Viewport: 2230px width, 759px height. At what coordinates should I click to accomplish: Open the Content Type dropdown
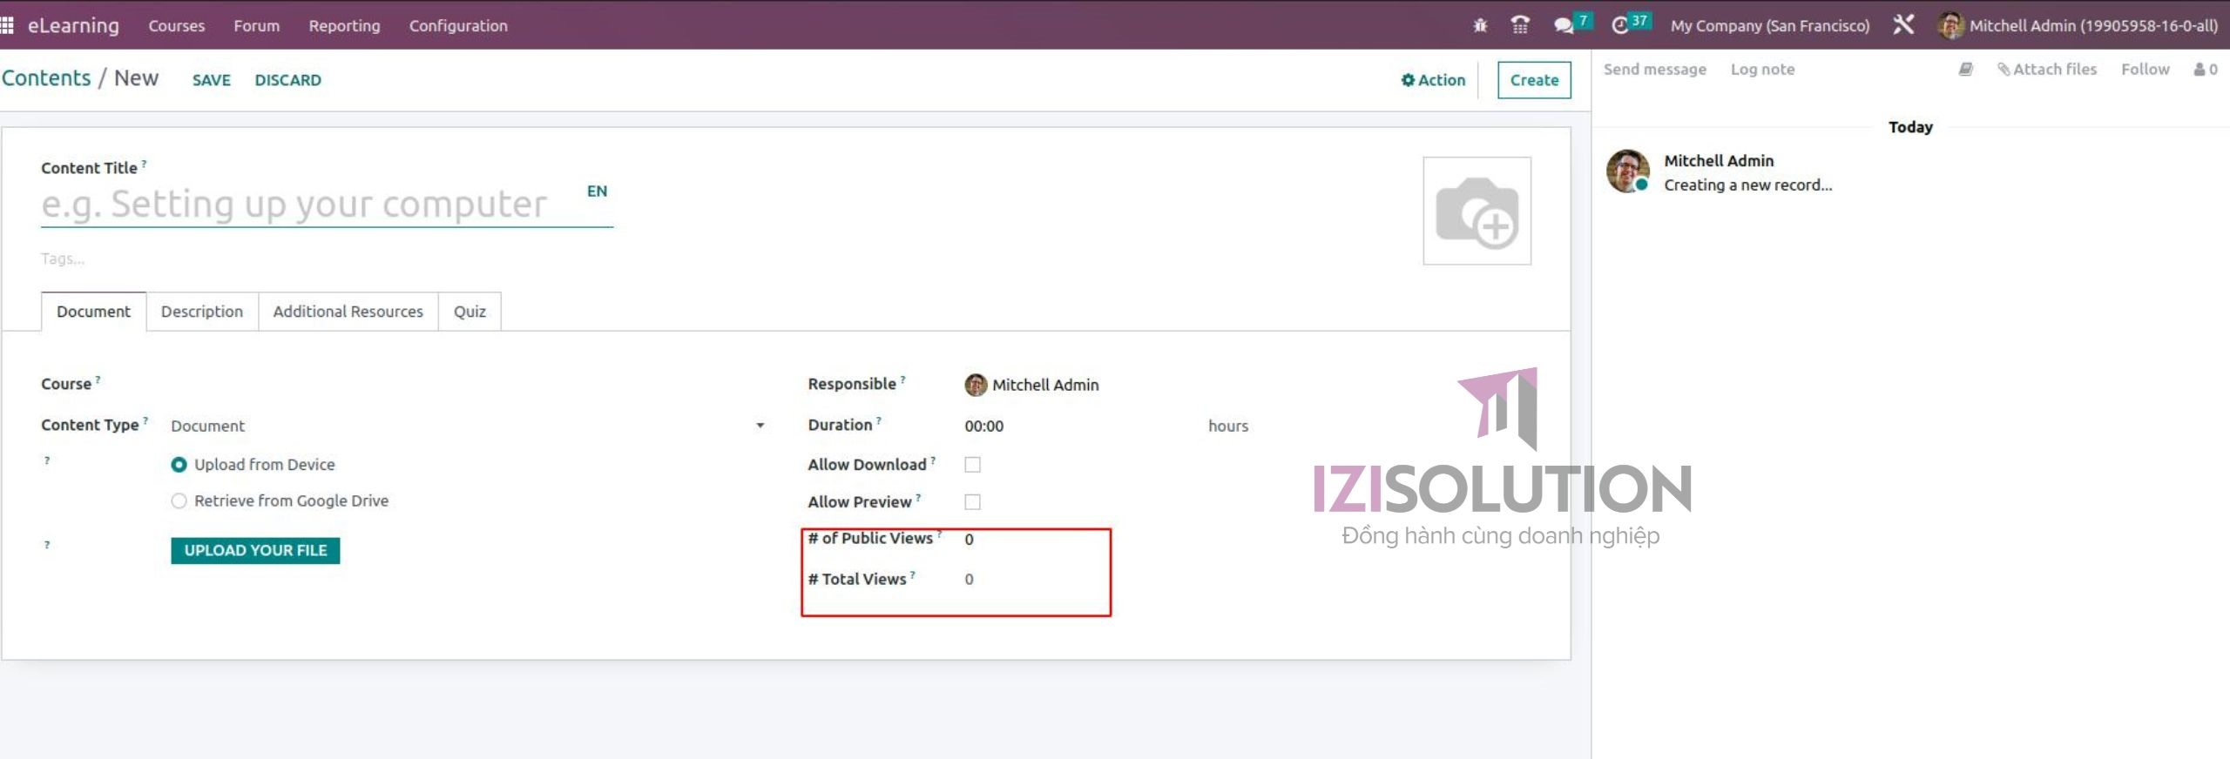click(468, 426)
